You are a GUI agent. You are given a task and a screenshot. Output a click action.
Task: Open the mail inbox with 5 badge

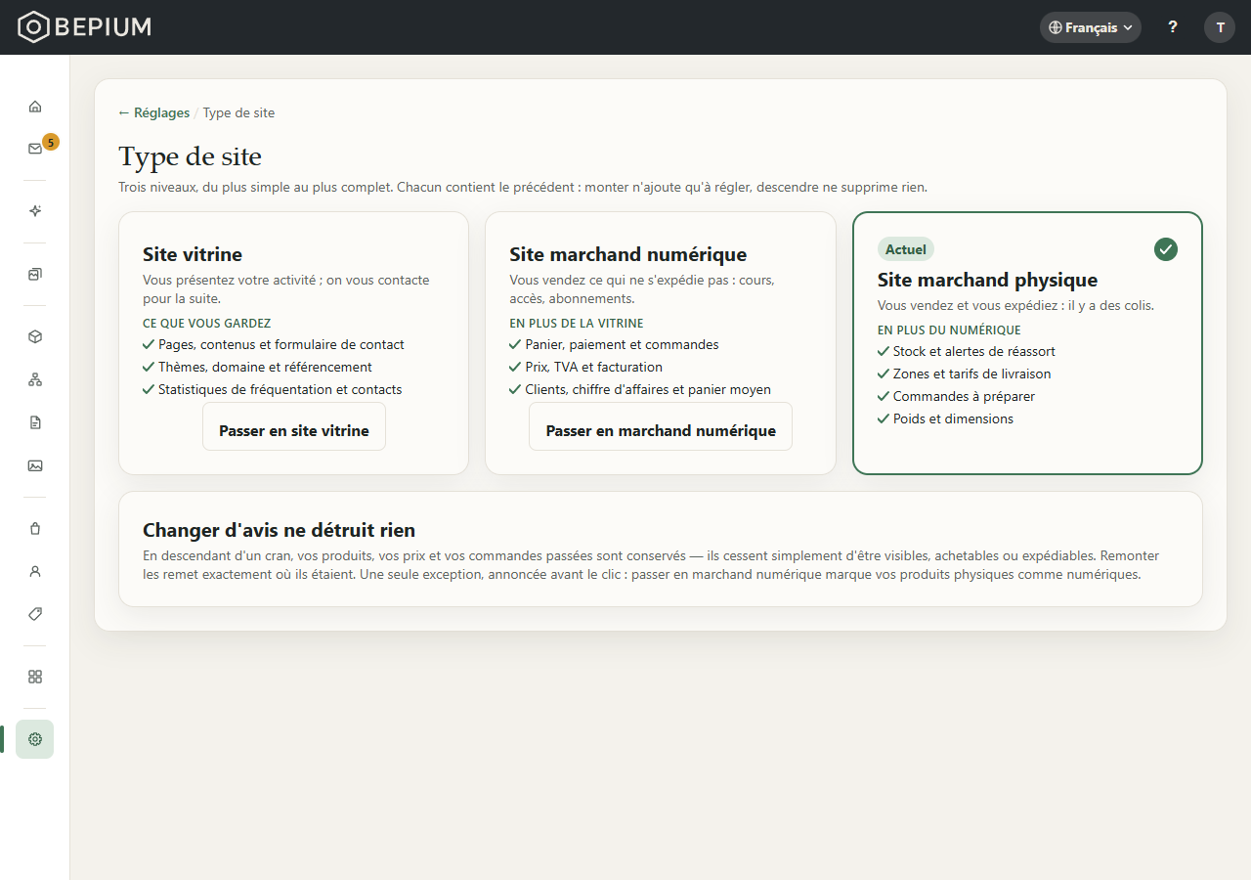click(x=35, y=149)
